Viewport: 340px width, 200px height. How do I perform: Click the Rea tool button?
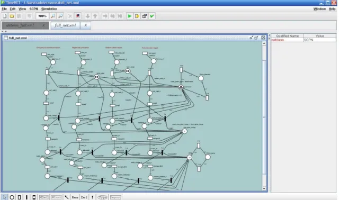[75, 197]
